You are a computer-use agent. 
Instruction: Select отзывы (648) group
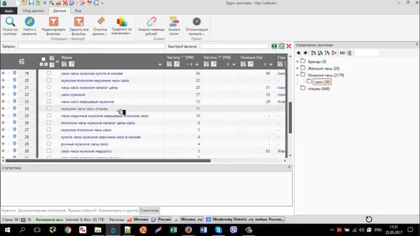click(319, 88)
